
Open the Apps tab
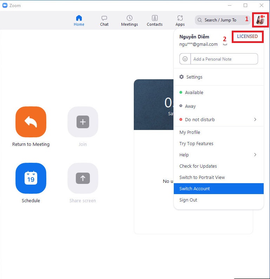click(180, 21)
